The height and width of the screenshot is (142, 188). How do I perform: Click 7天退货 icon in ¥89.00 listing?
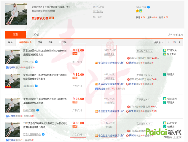(x=165, y=75)
